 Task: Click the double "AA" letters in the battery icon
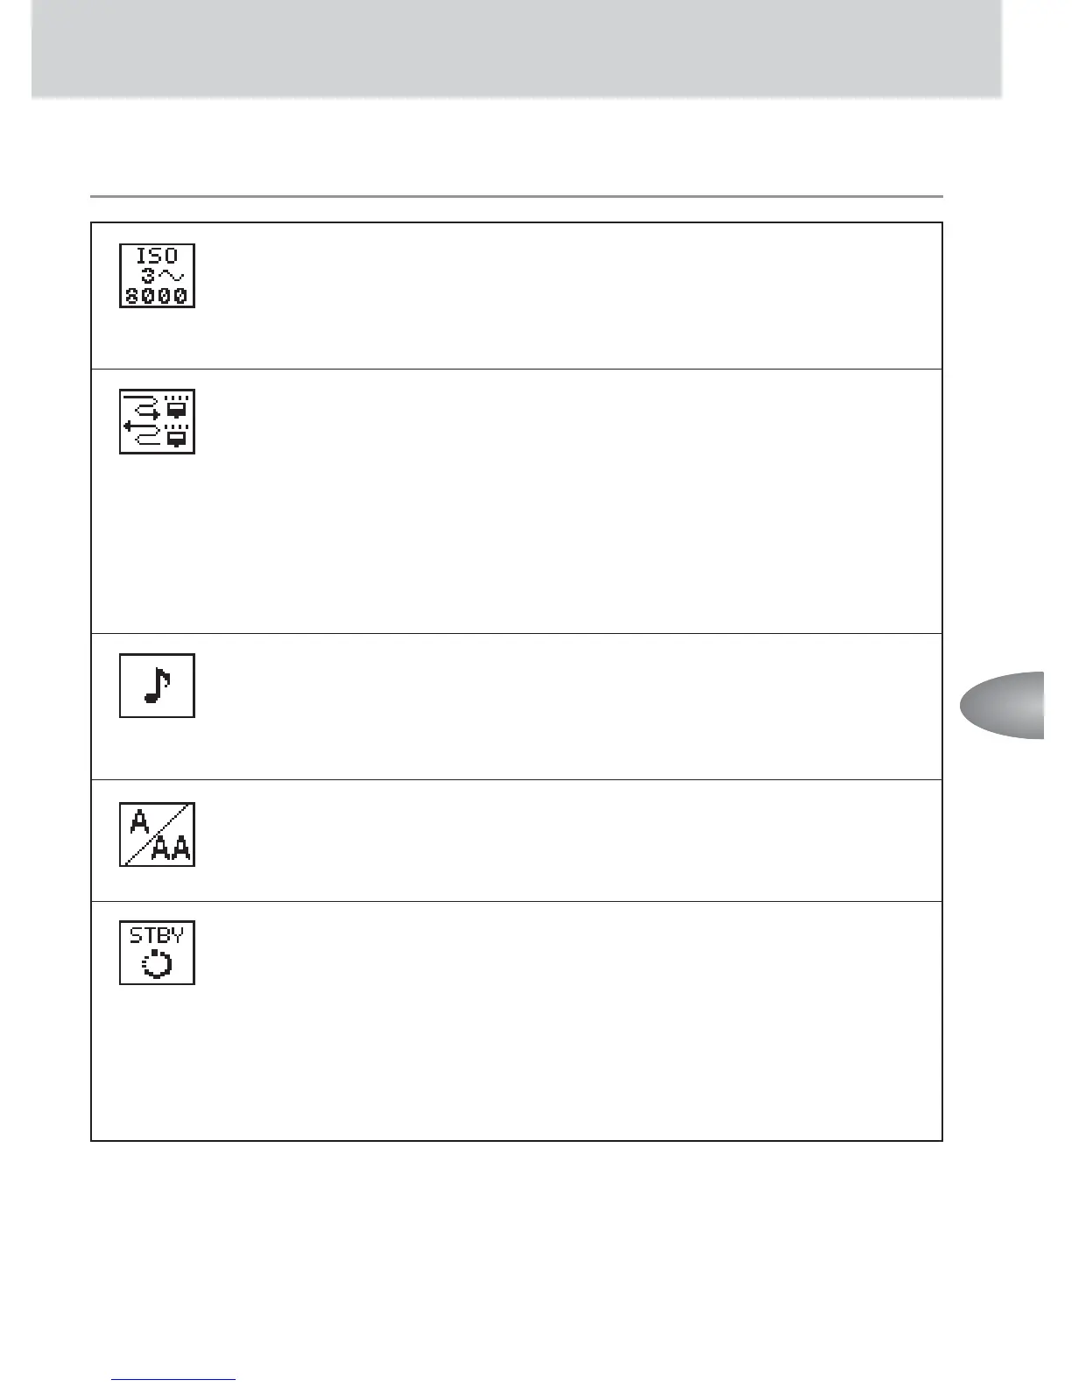[172, 848]
